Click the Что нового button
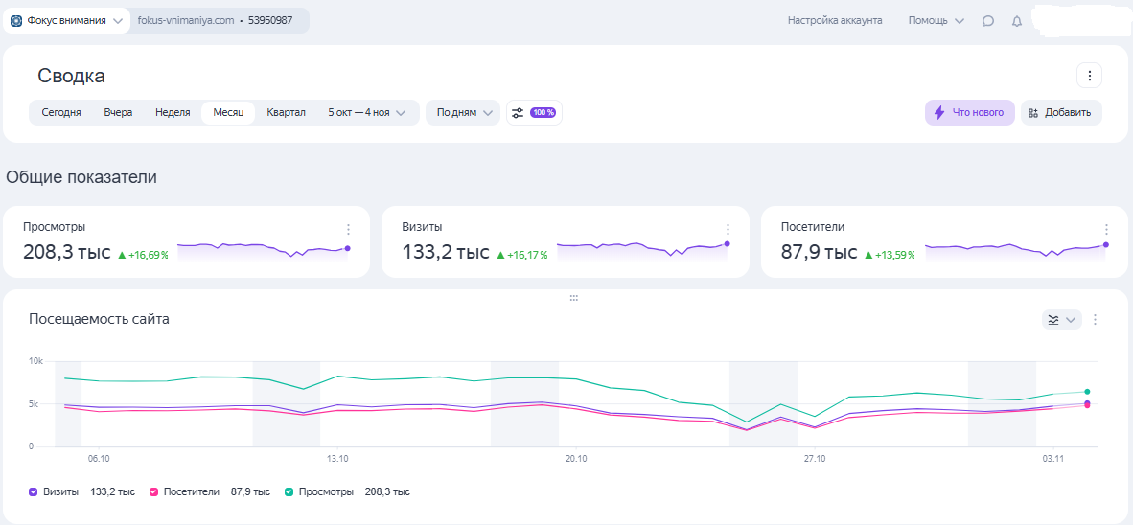1133x525 pixels. point(969,112)
